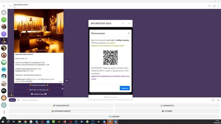The width and height of the screenshot is (221, 124).
Task: Open the gray folder avatar at sidebar top
Action: [4, 12]
